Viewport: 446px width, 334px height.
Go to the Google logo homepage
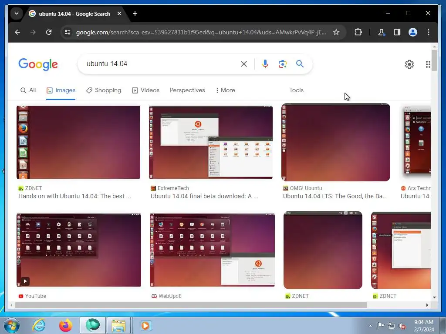pos(38,64)
